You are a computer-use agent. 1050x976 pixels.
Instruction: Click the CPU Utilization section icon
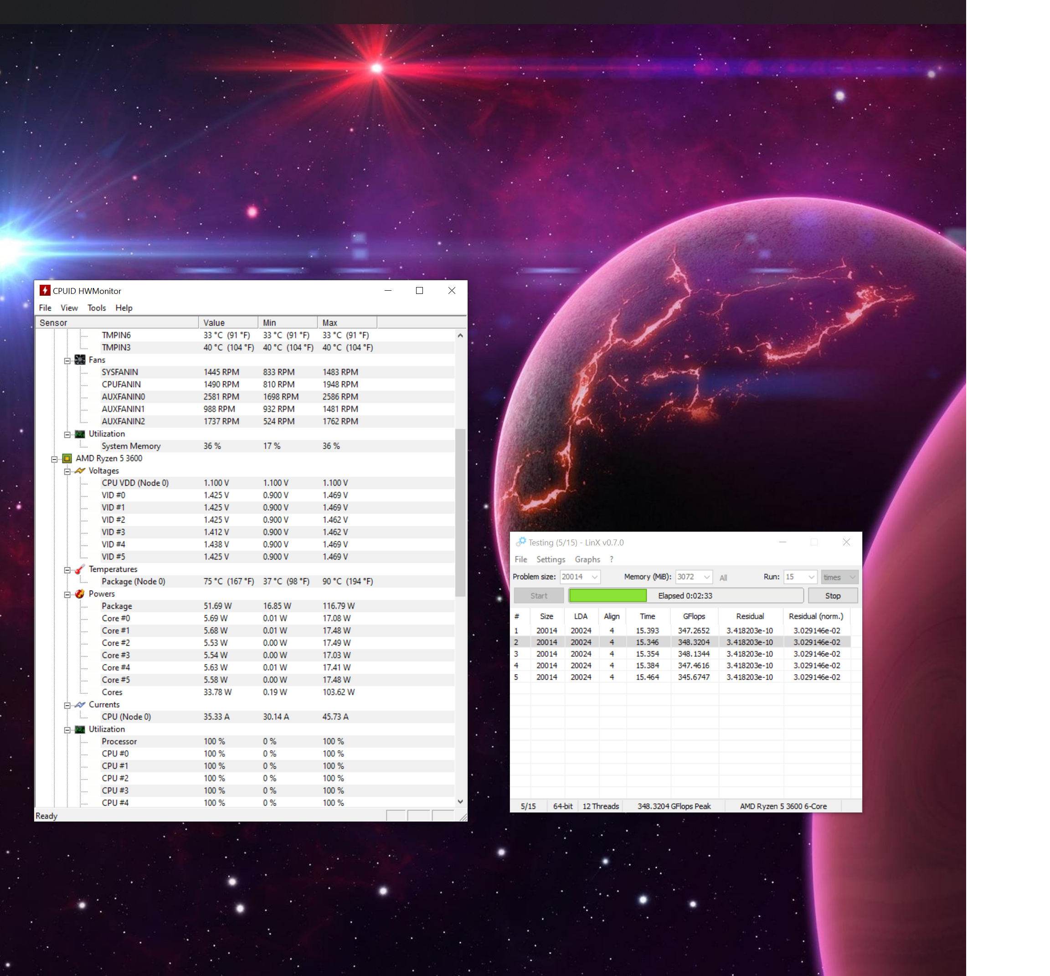tap(80, 729)
